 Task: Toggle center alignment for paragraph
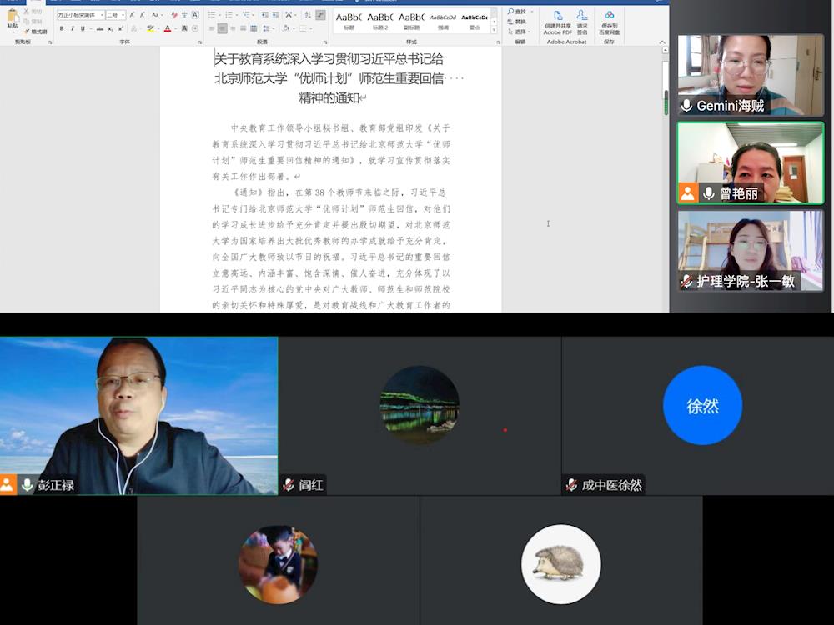point(222,28)
